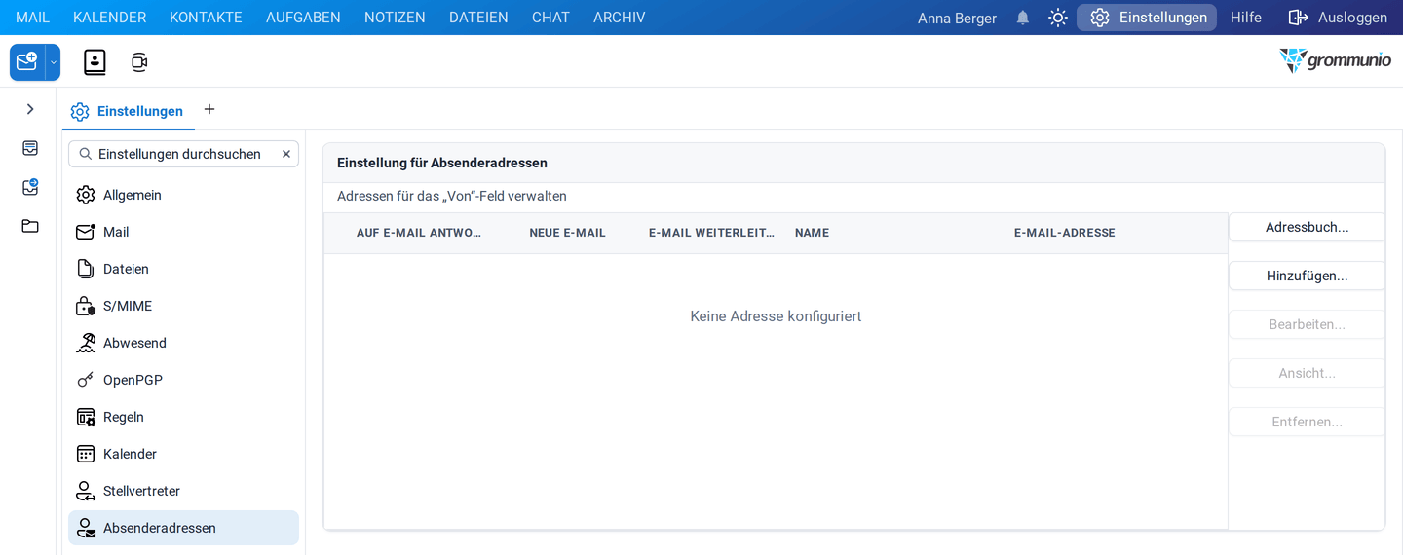Click the Adressbuch... button
This screenshot has height=555, width=1403.
pyautogui.click(x=1307, y=227)
